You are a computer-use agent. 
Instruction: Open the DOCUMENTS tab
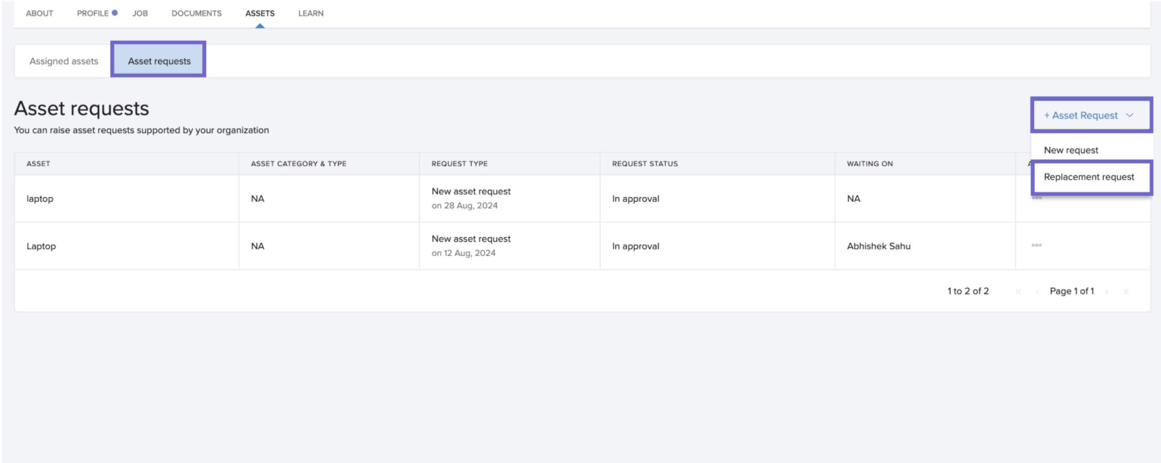196,14
